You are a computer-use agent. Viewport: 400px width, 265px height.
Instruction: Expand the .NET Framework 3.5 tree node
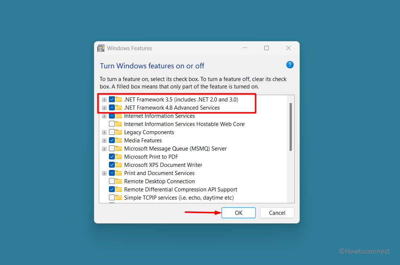click(104, 100)
